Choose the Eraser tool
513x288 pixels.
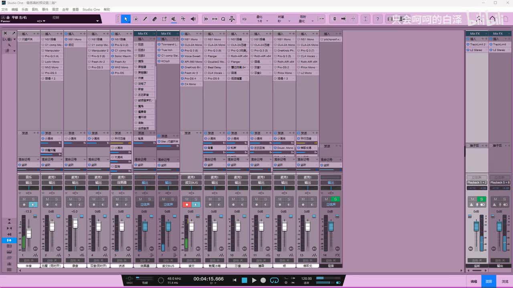(x=155, y=19)
